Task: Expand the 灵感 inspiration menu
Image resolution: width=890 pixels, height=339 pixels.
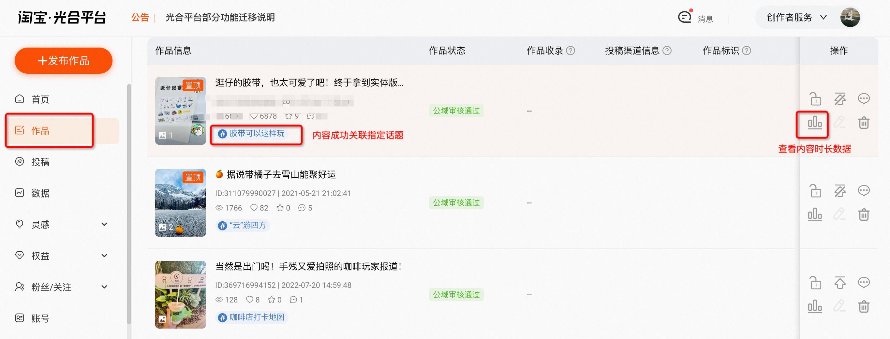Action: 40,224
